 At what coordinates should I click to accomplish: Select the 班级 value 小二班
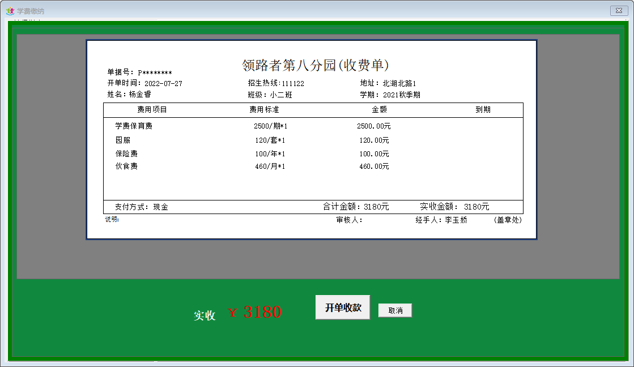[280, 95]
